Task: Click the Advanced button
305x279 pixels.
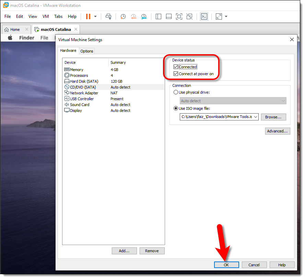Action: [277, 131]
